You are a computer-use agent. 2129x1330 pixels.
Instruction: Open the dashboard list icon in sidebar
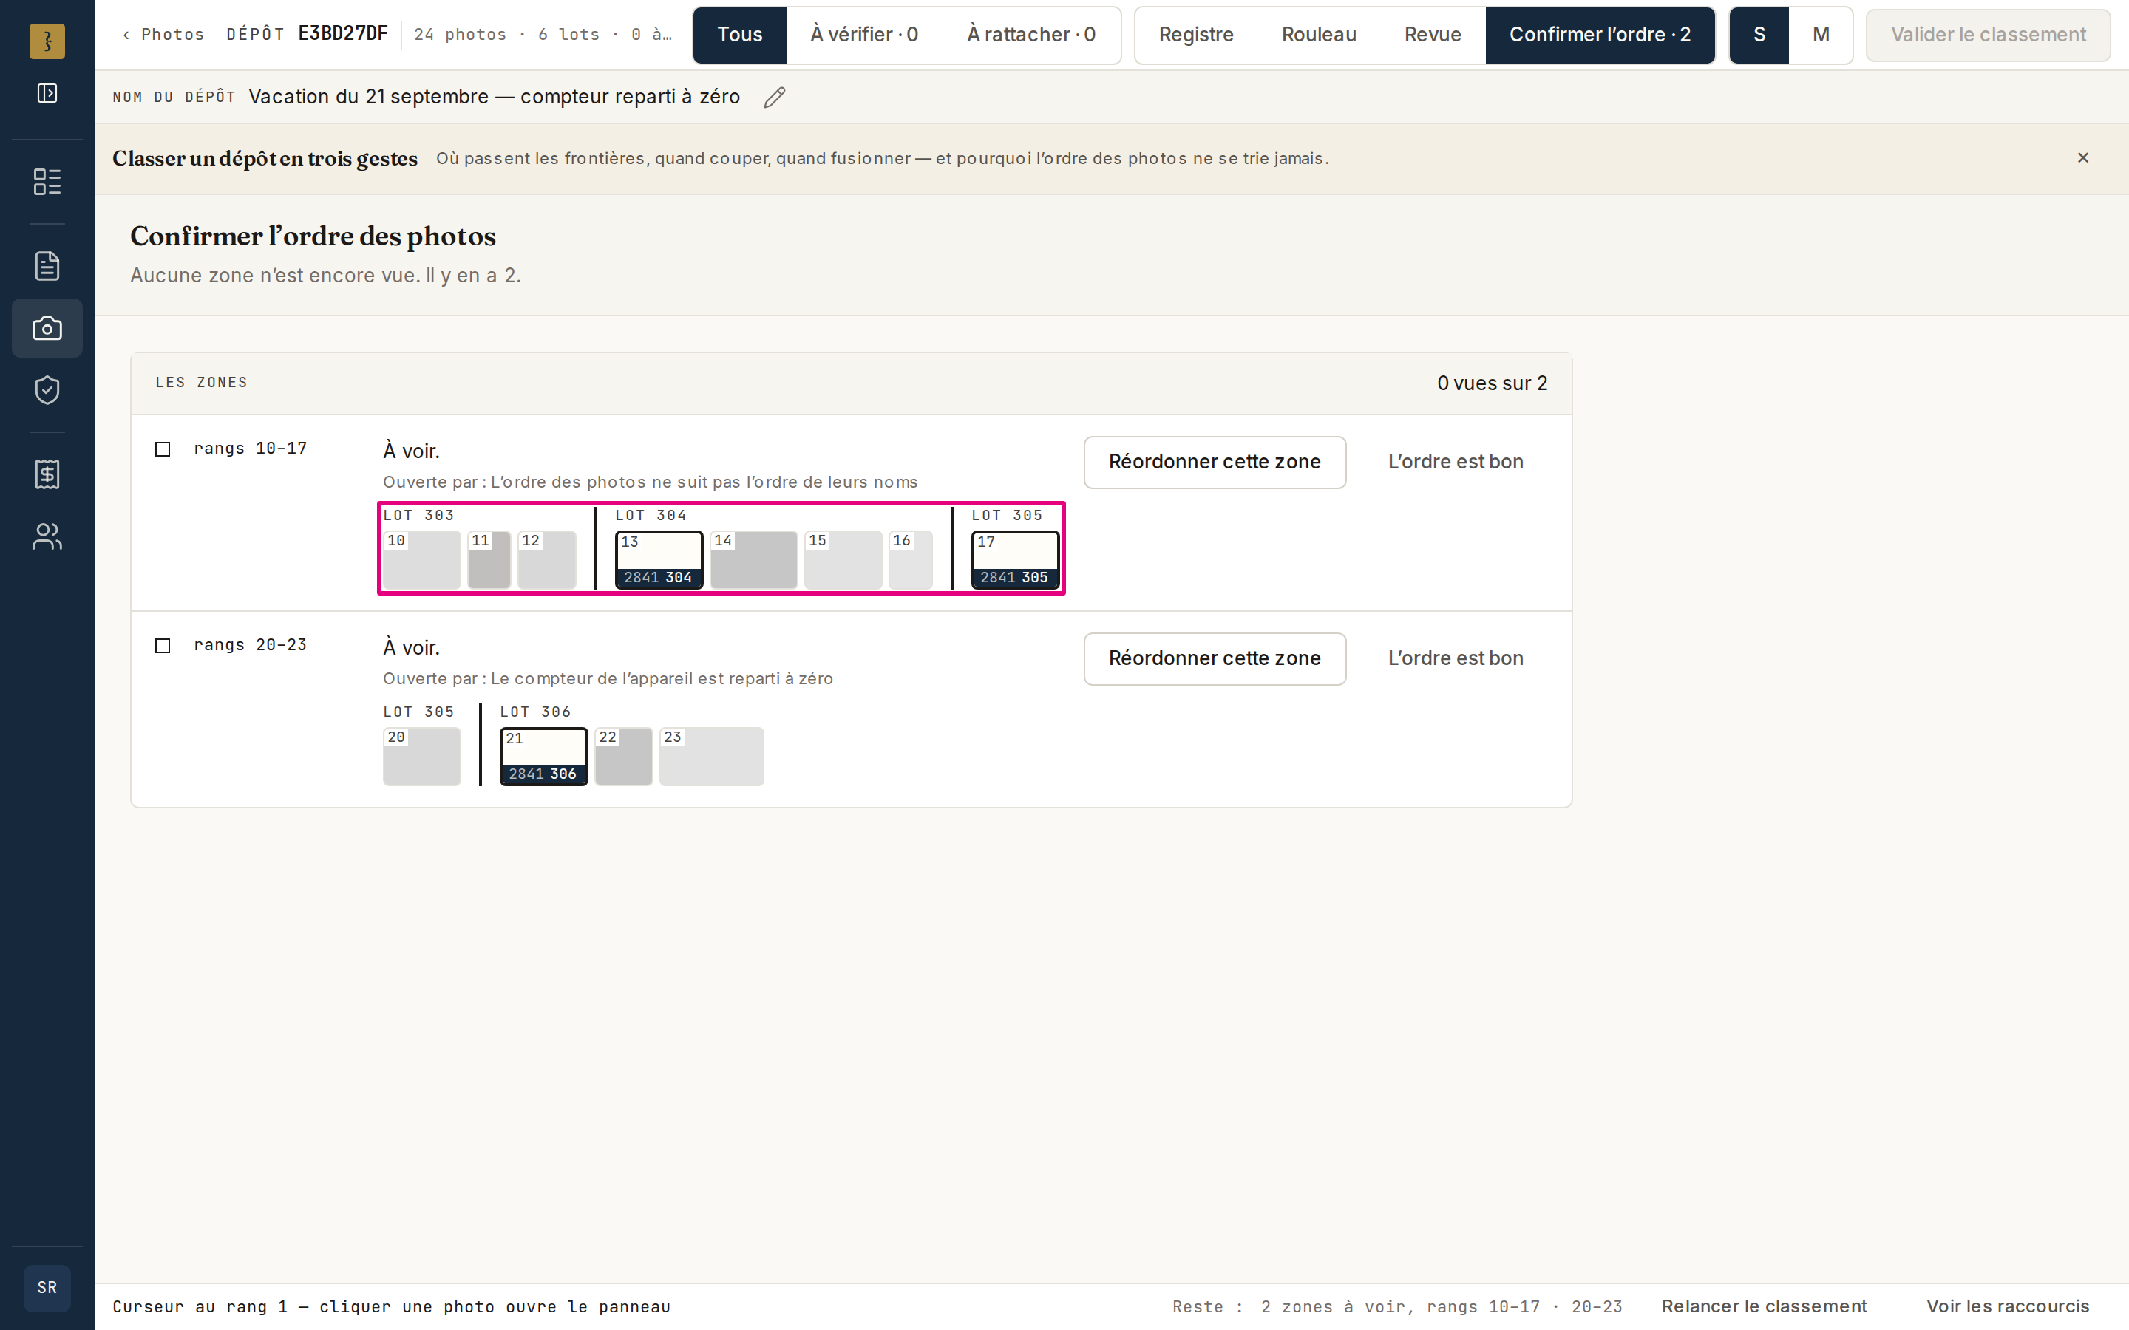[x=47, y=182]
